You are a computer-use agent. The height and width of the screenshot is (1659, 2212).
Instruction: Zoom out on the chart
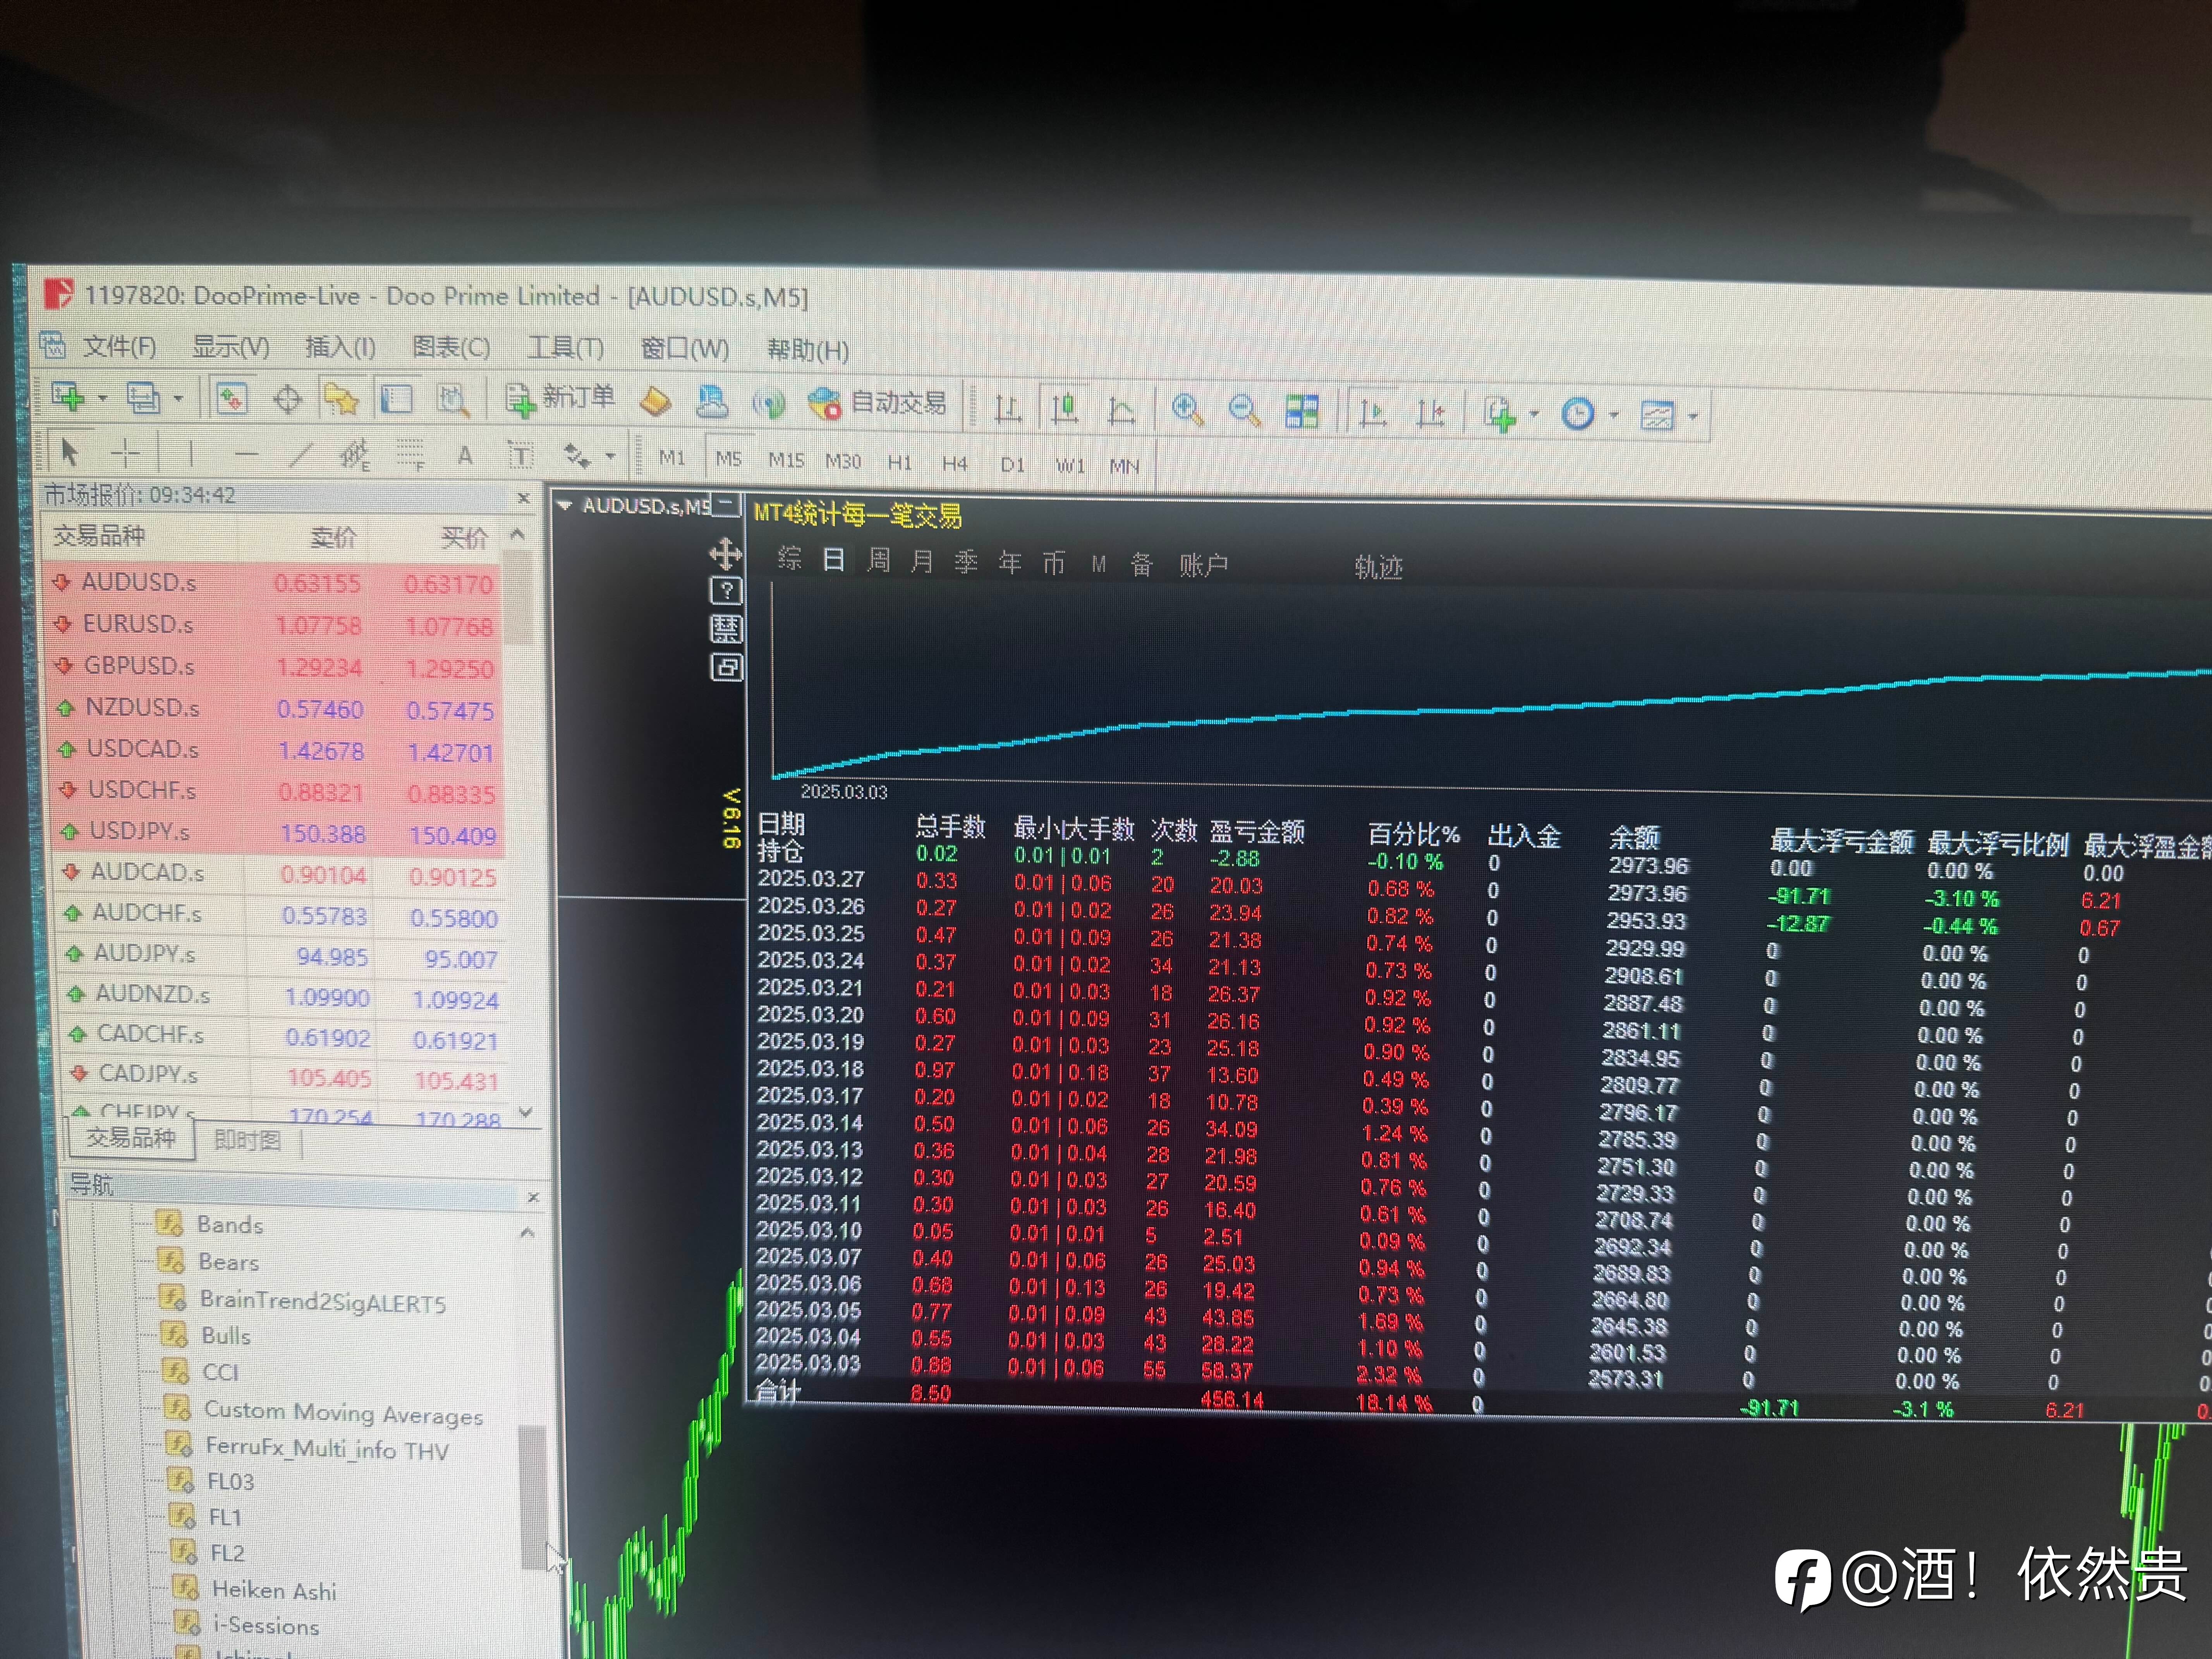coord(1244,411)
